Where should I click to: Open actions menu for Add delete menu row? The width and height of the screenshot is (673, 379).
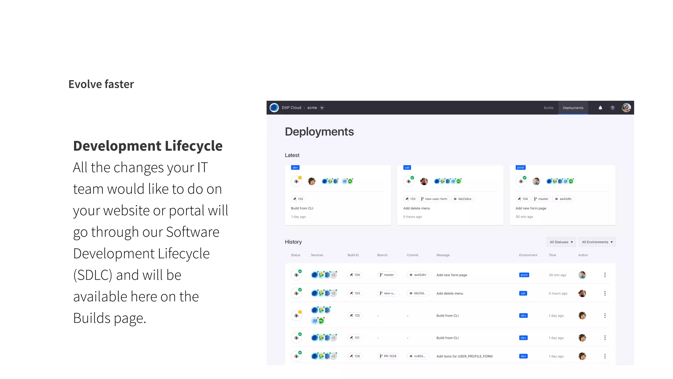(605, 293)
